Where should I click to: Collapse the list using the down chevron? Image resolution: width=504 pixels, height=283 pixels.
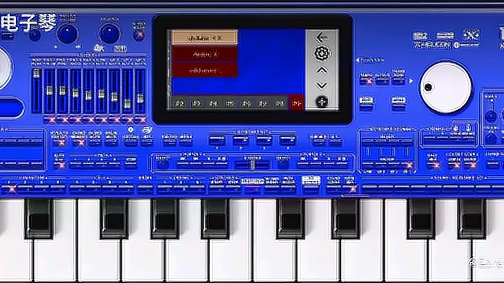(321, 85)
